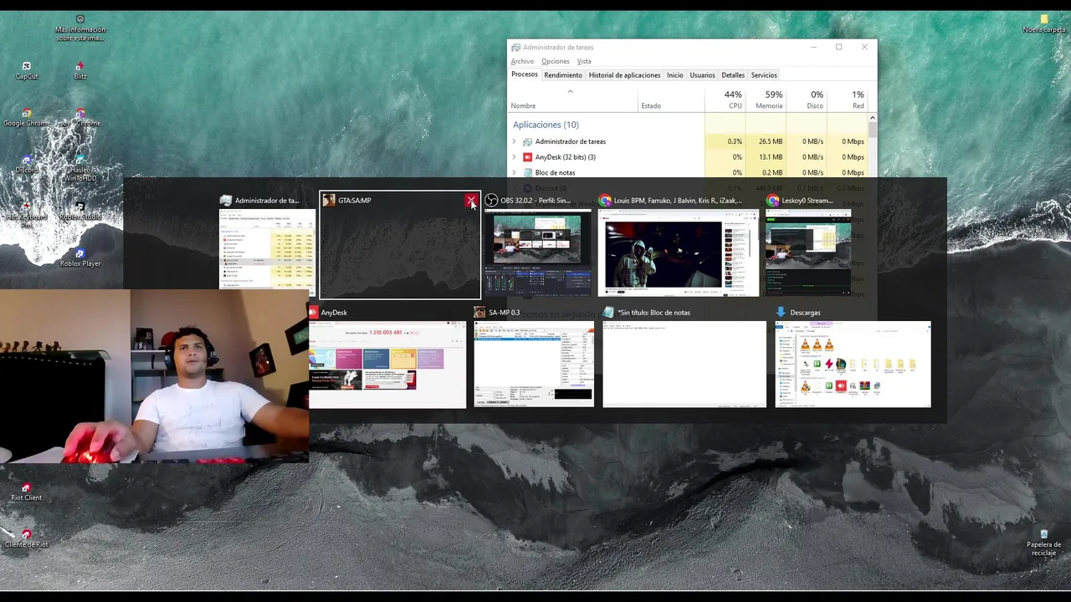Click the Chrome icon beside Leskoy0 Stream title

click(x=773, y=201)
